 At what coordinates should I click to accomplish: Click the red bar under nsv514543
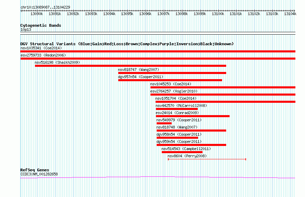(x=182, y=152)
